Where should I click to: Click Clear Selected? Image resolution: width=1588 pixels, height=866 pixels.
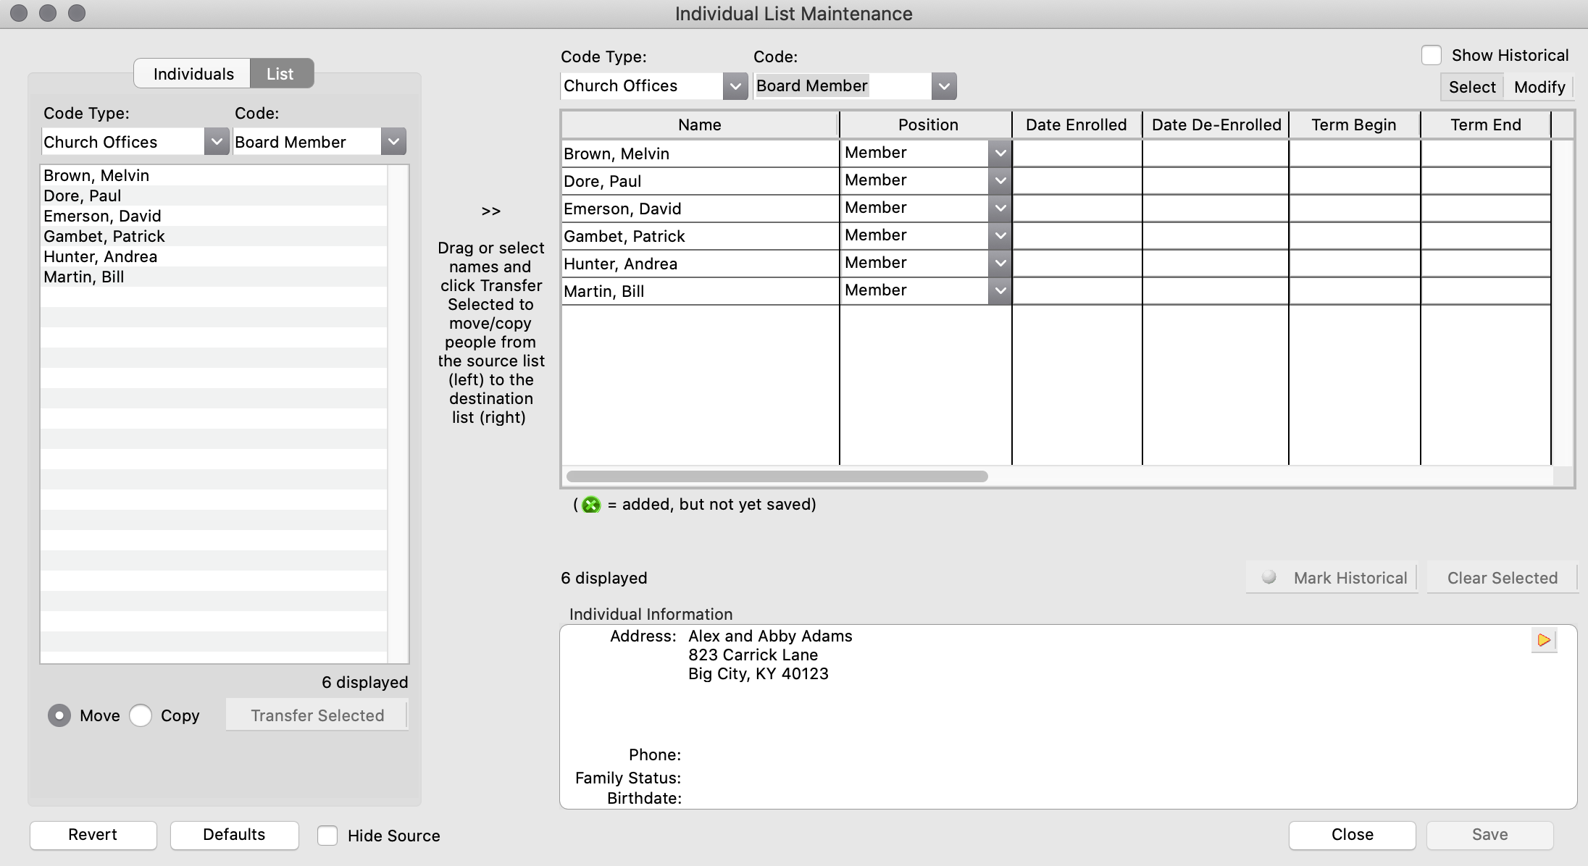[1502, 577]
